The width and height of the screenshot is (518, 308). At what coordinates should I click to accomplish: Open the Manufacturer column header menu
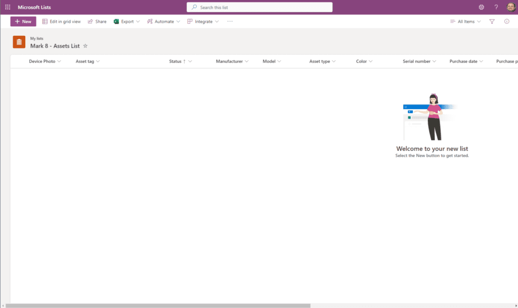point(232,61)
